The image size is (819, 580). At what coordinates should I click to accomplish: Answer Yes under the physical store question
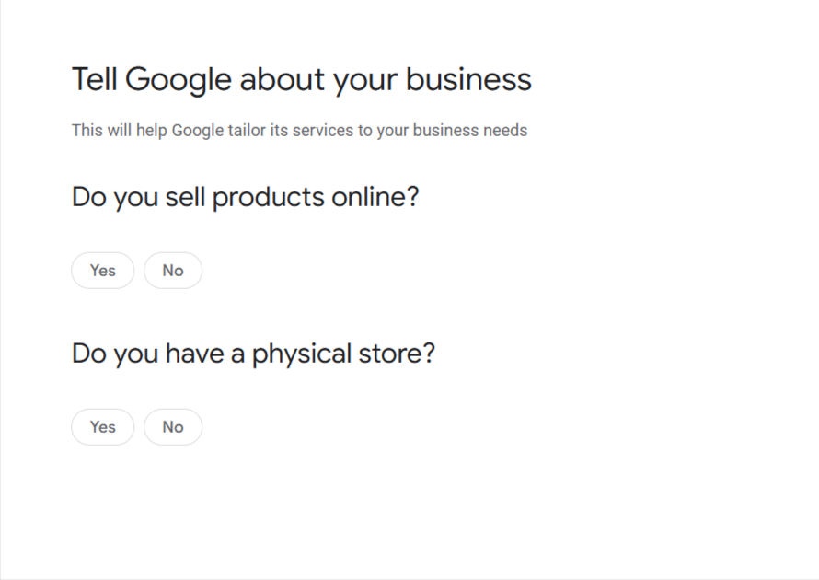click(x=103, y=427)
